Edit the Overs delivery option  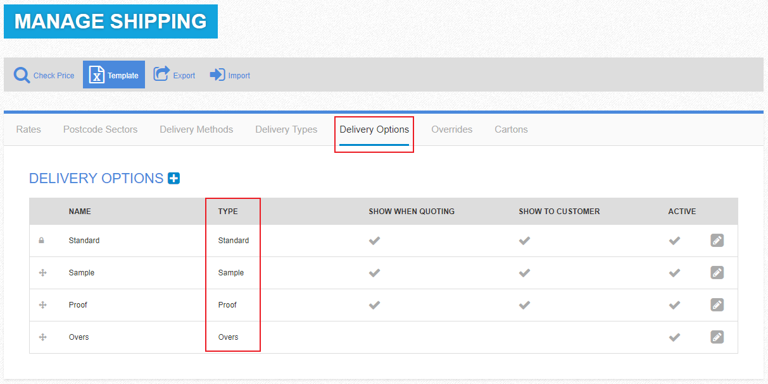717,337
